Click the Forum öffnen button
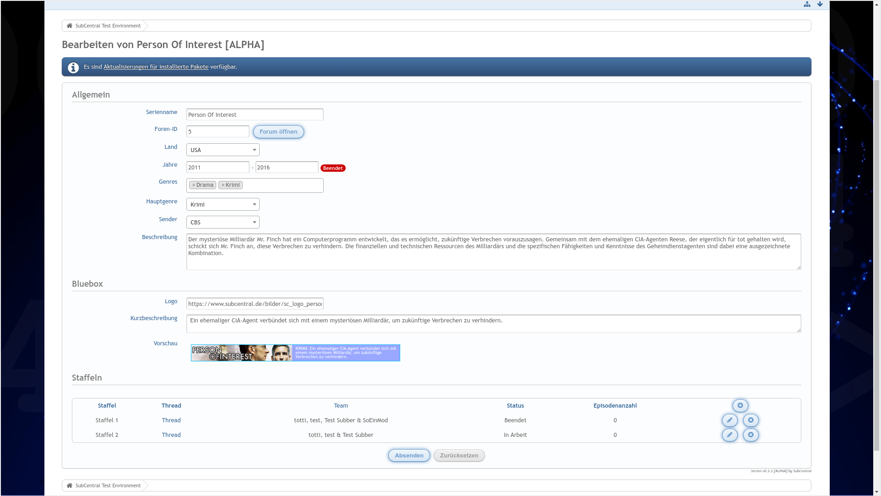The height and width of the screenshot is (496, 881). pyautogui.click(x=278, y=131)
